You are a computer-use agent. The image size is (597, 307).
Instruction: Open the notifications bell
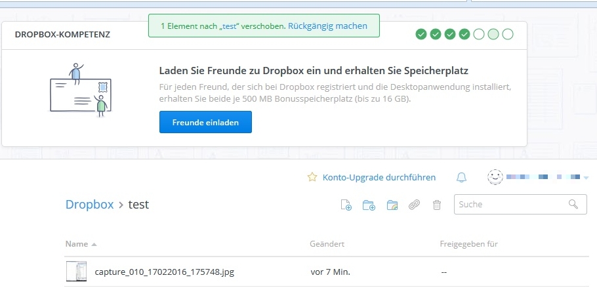[462, 177]
